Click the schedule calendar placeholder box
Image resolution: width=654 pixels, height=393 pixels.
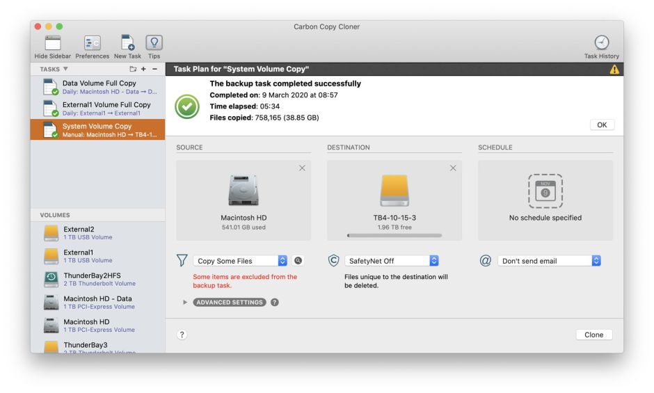click(x=545, y=191)
